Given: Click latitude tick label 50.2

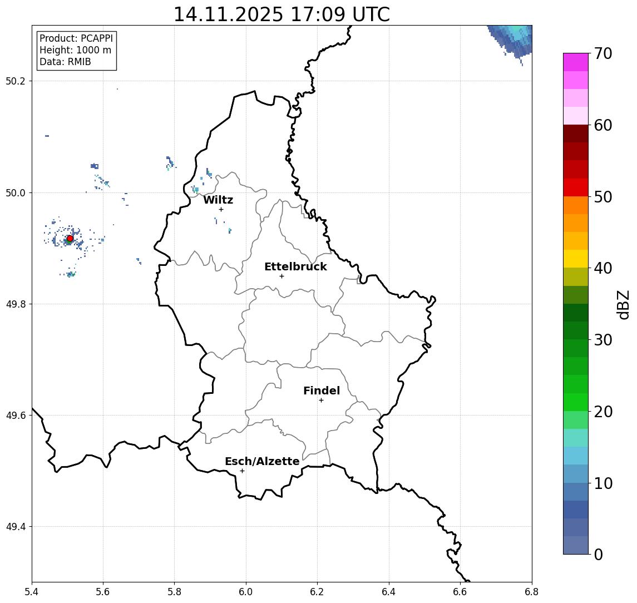Looking at the screenshot, I should click(x=16, y=81).
